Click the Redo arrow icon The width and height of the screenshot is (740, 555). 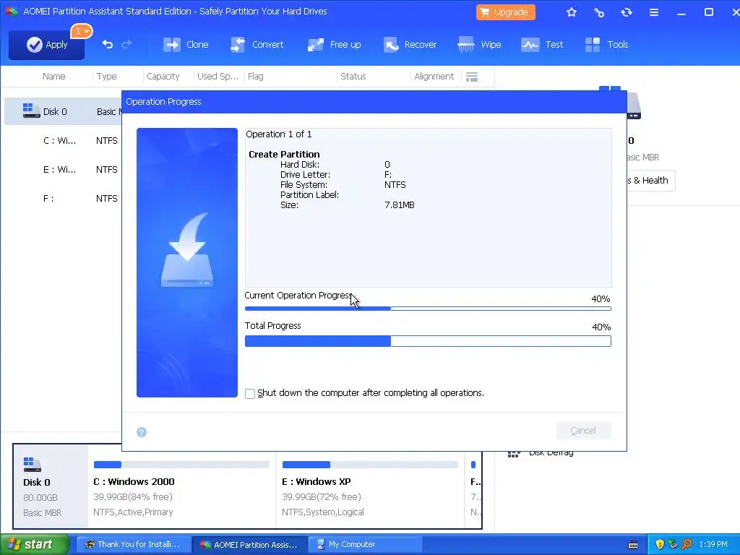coord(126,44)
